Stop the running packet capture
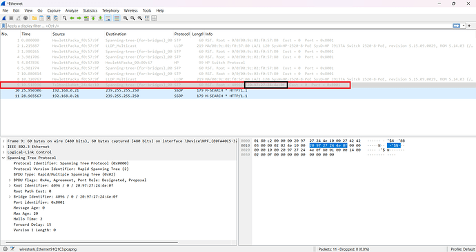This screenshot has height=252, width=476. (x=11, y=18)
